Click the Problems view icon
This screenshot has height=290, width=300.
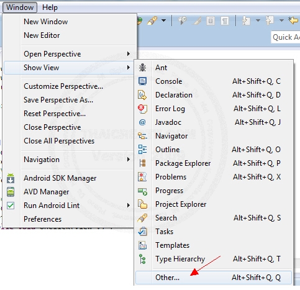coord(142,177)
